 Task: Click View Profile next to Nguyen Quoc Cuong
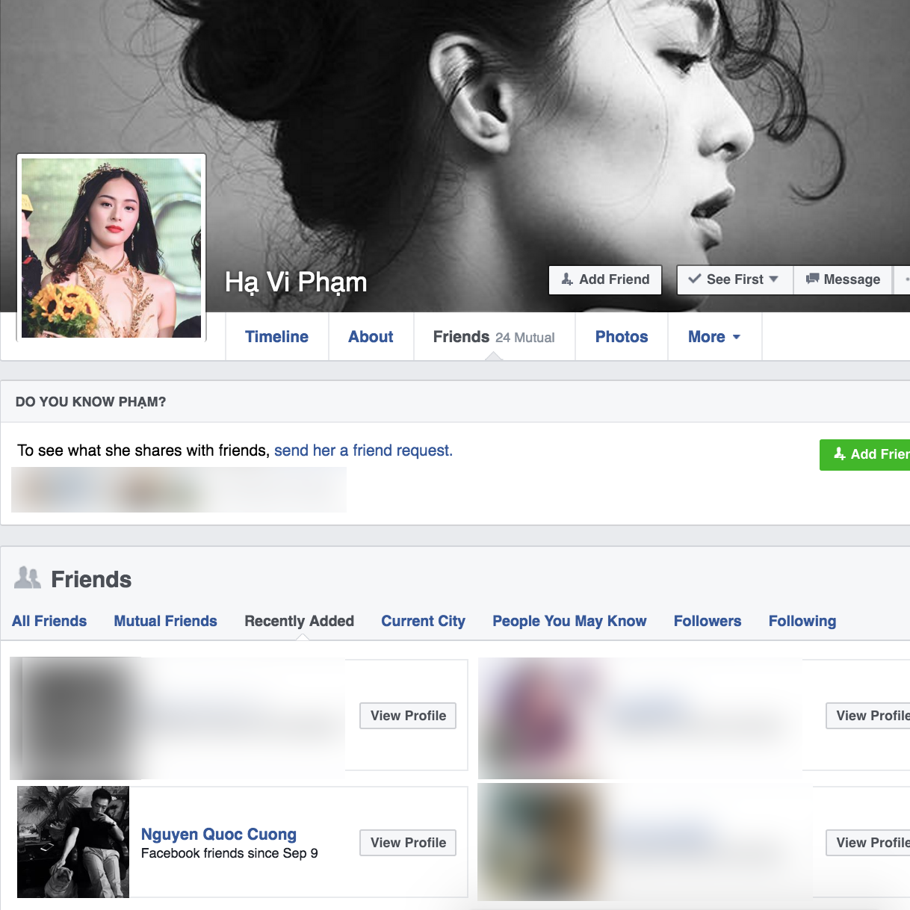click(x=408, y=843)
